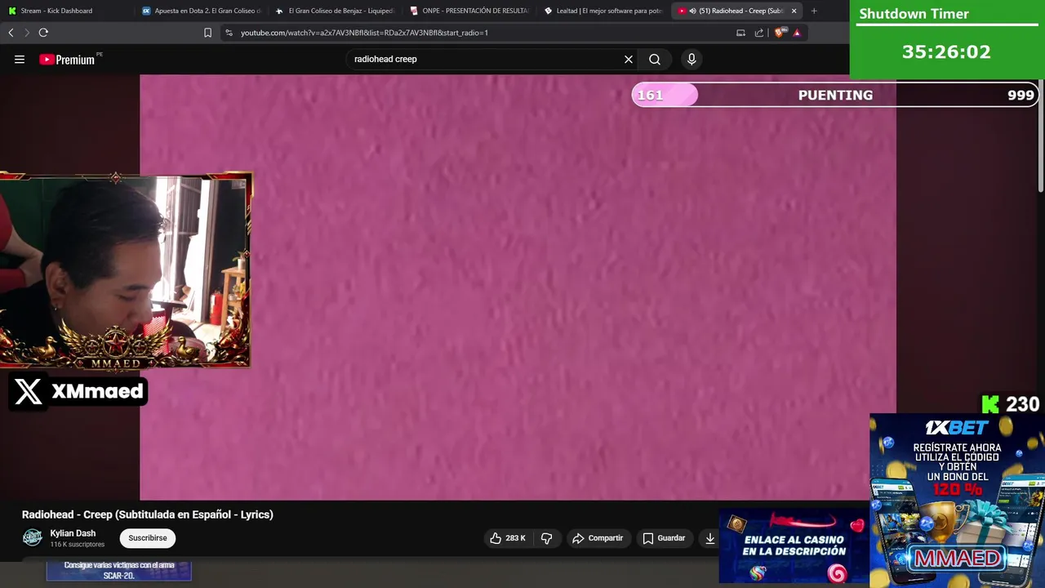Go forward in browser history
Viewport: 1045px width, 588px height.
26,33
